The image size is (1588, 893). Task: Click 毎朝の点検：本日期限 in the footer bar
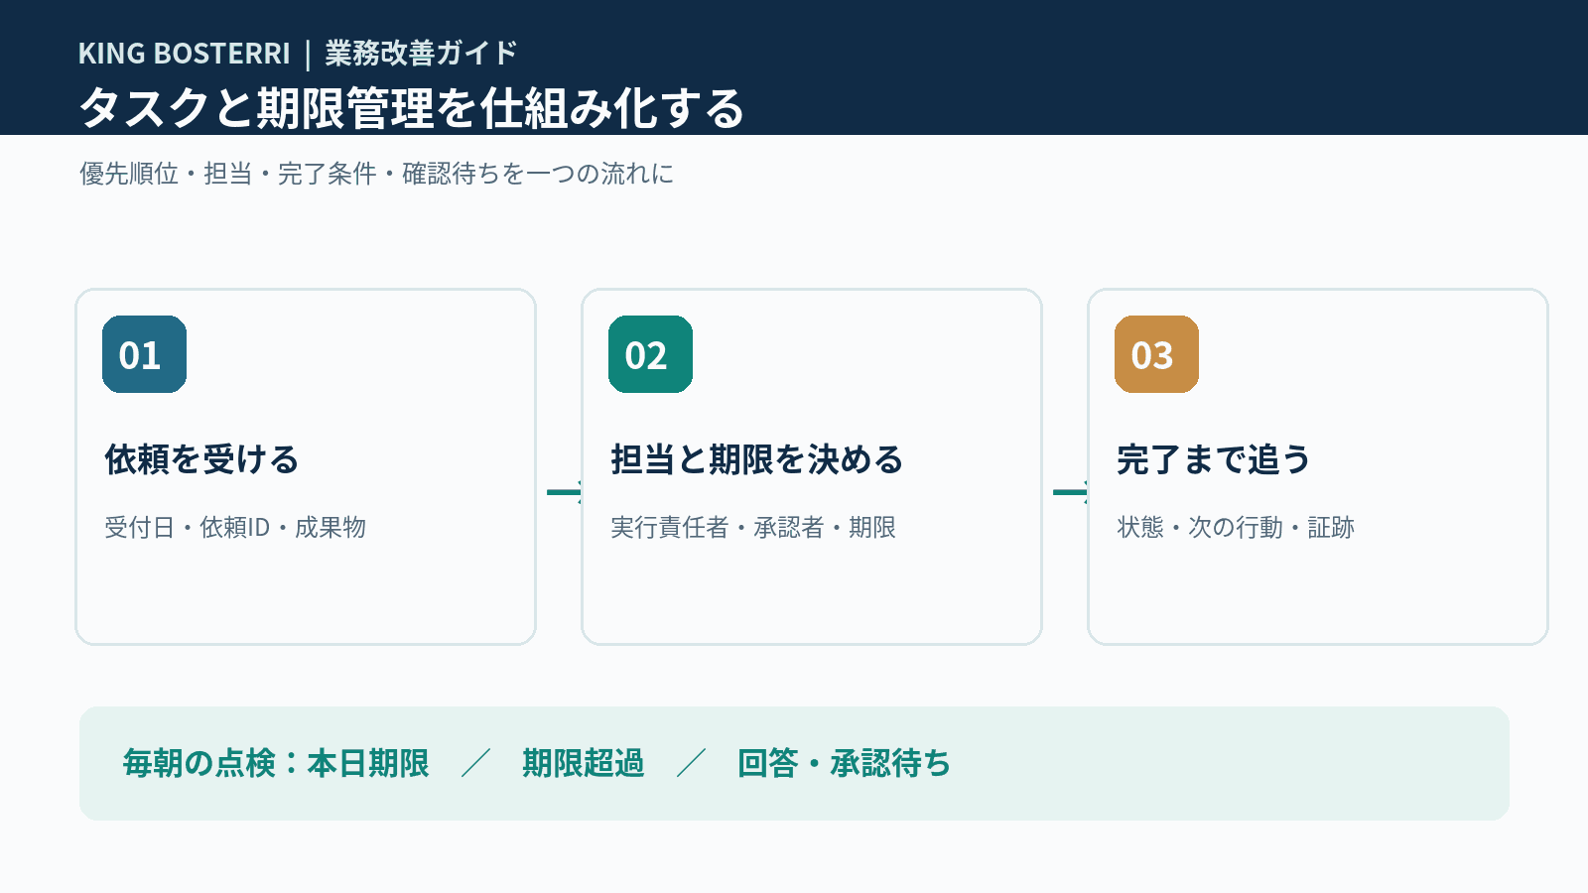click(276, 763)
